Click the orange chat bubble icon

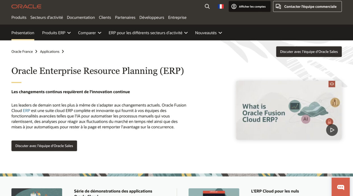pos(340,187)
